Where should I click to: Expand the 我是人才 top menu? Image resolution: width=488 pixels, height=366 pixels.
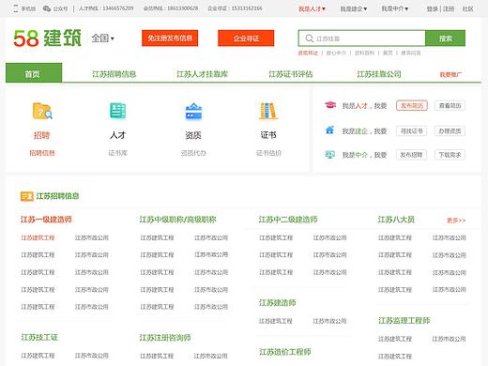pos(312,8)
